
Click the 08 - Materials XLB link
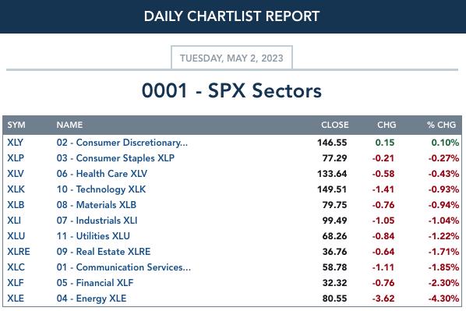coord(97,205)
